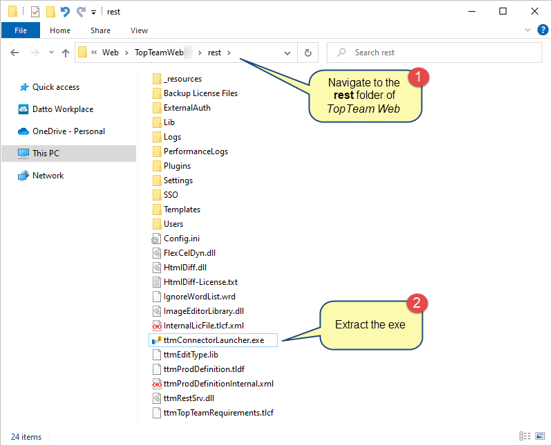Select the Backup License Files folder
This screenshot has width=552, height=446.
tap(196, 93)
